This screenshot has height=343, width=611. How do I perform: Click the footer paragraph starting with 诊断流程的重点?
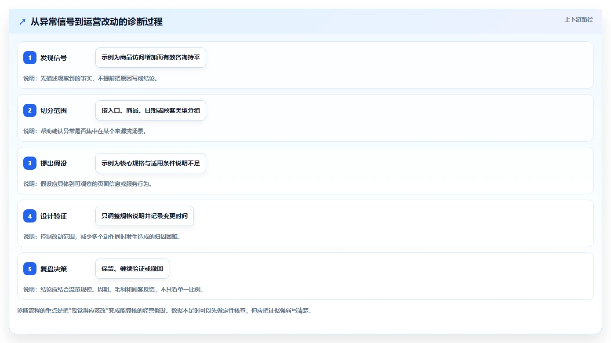pyautogui.click(x=164, y=310)
